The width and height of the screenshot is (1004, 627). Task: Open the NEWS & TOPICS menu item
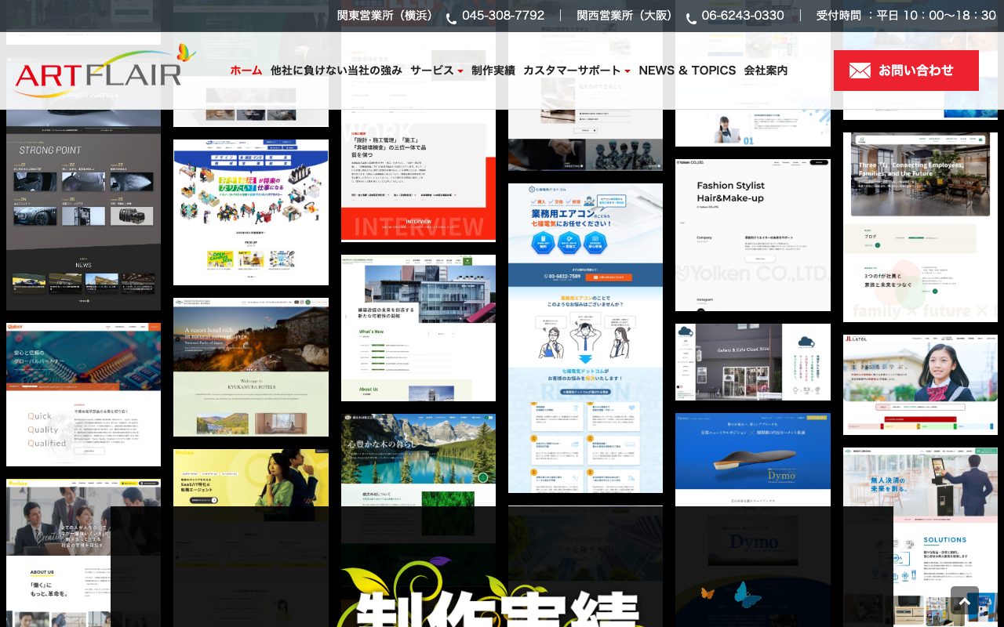point(687,71)
